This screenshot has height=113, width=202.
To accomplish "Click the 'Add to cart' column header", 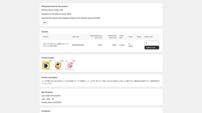I will point(148,37).
